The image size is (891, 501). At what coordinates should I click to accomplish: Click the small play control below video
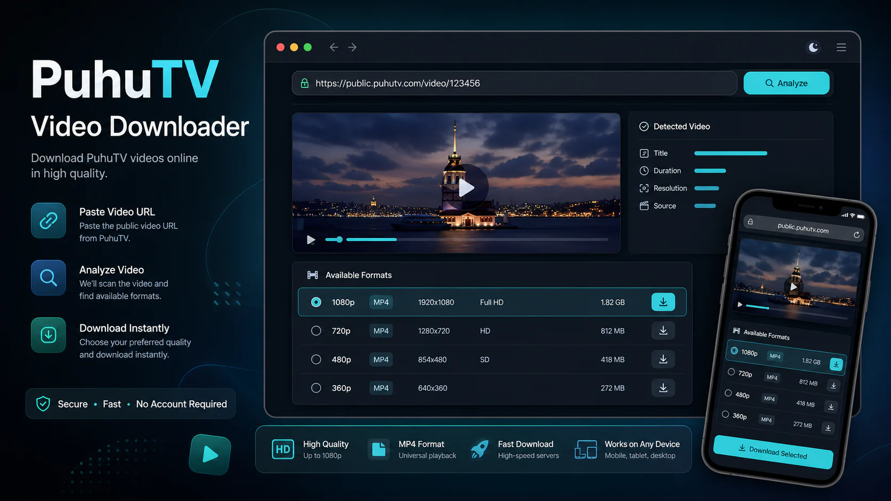pos(311,240)
